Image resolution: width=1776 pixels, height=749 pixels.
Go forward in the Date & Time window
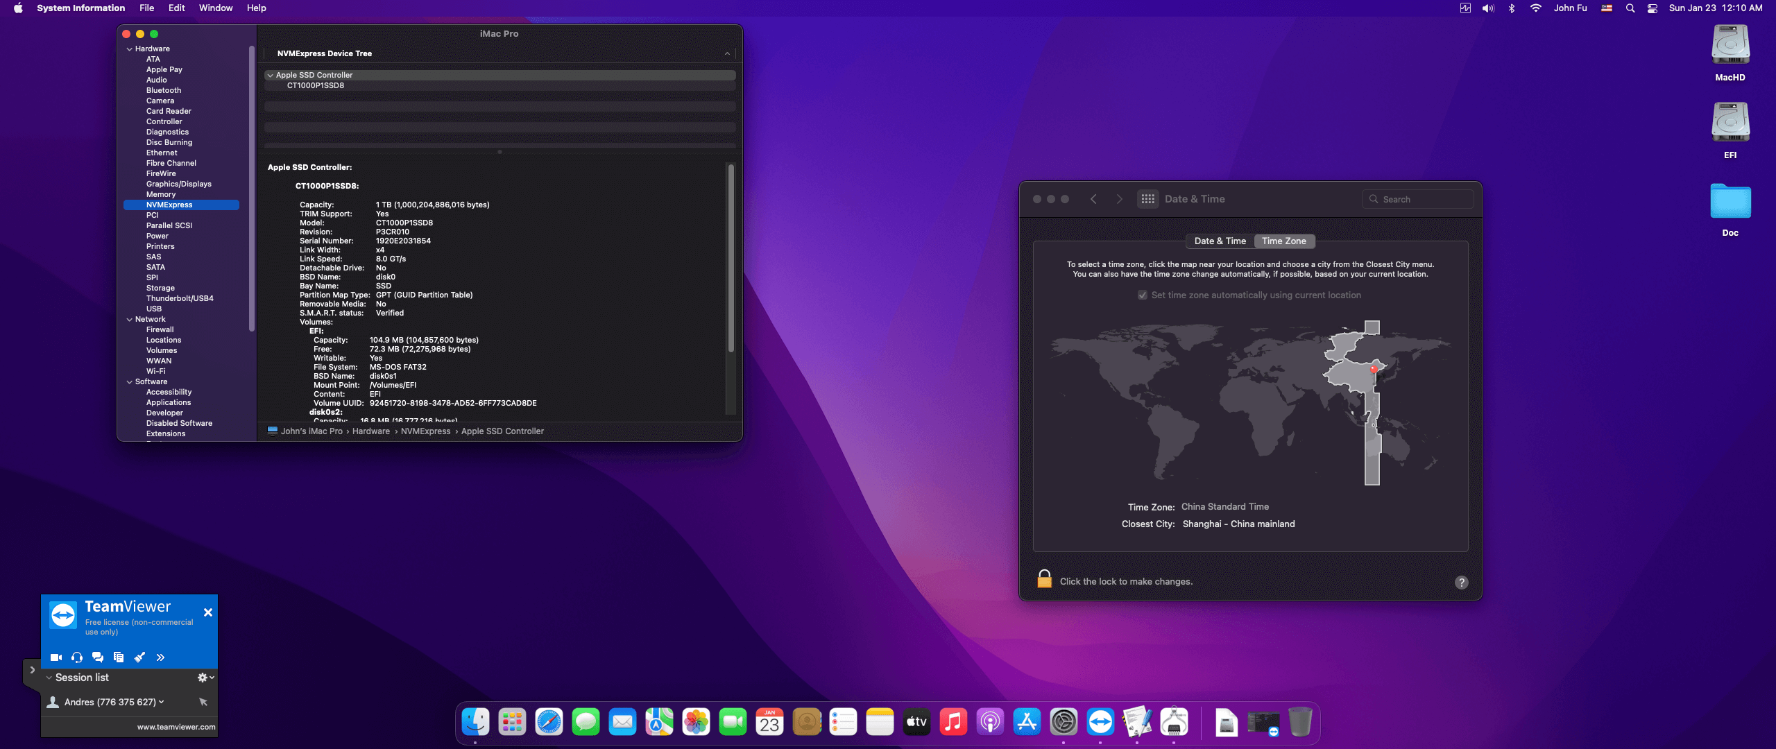point(1119,199)
